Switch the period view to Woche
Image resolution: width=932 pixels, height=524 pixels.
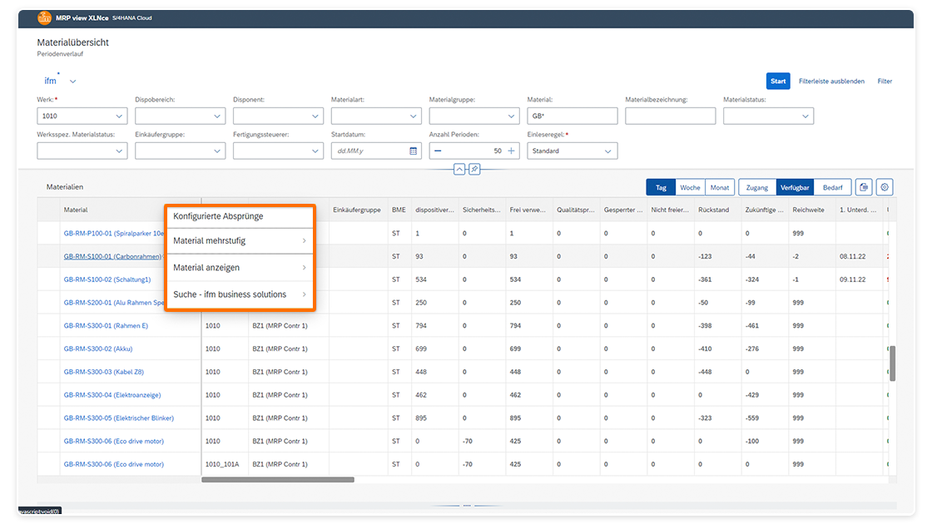coord(690,187)
